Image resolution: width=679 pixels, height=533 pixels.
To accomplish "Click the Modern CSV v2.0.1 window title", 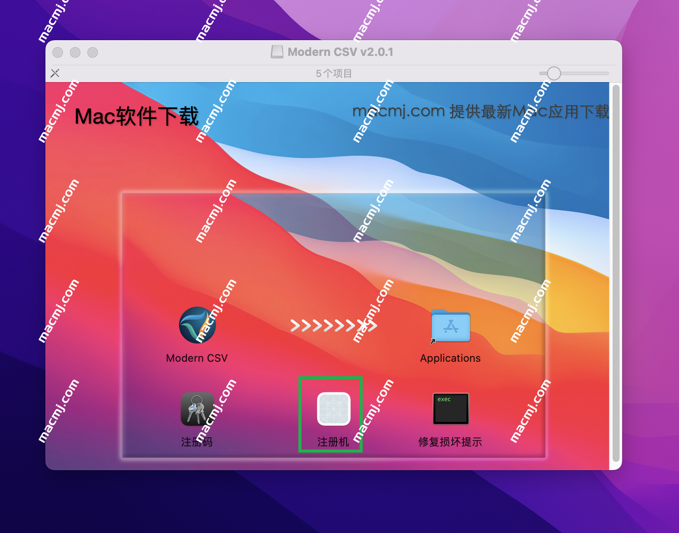I will coord(340,52).
